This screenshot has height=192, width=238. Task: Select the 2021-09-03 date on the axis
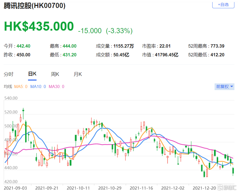pyautogui.click(x=15, y=188)
